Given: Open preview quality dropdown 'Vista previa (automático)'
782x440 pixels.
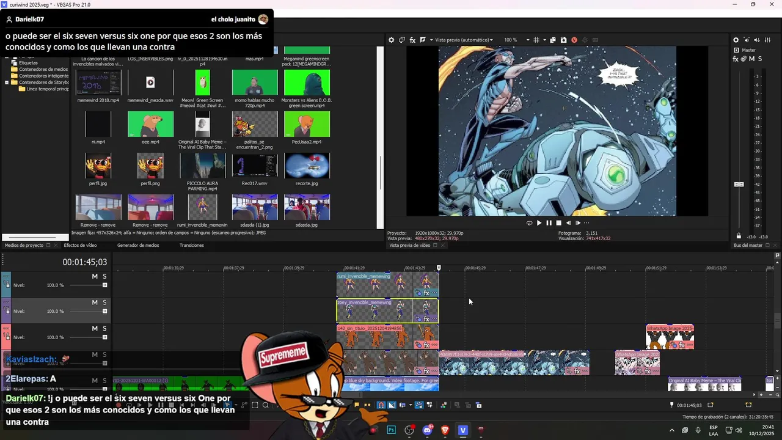Looking at the screenshot, I should click(x=464, y=40).
